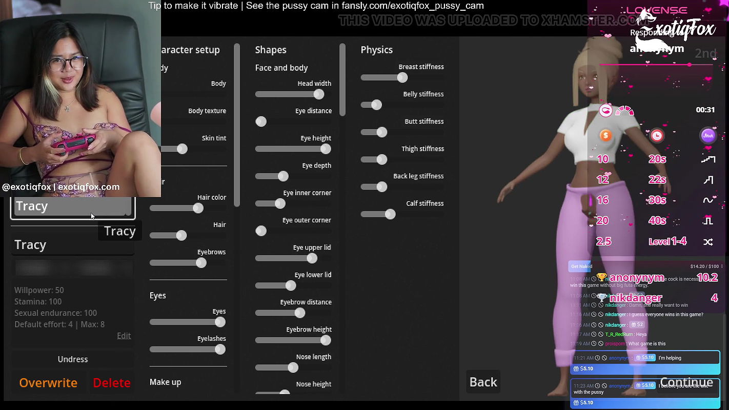Select the staircase pattern icon
The image size is (729, 410).
[x=708, y=159]
